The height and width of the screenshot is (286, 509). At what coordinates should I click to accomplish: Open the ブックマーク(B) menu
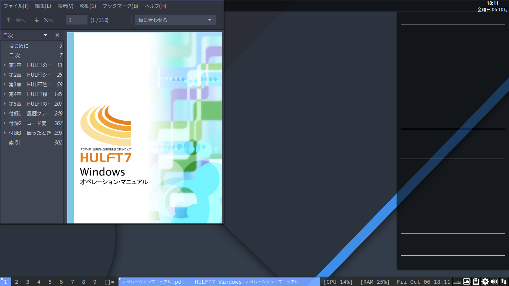[x=120, y=6]
